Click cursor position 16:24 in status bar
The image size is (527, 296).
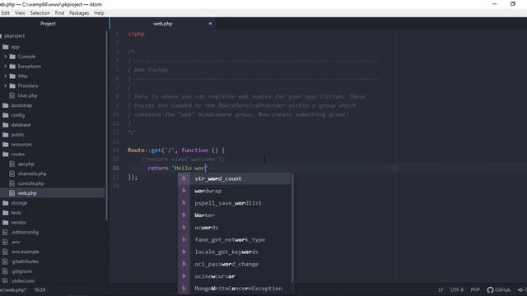[40, 289]
